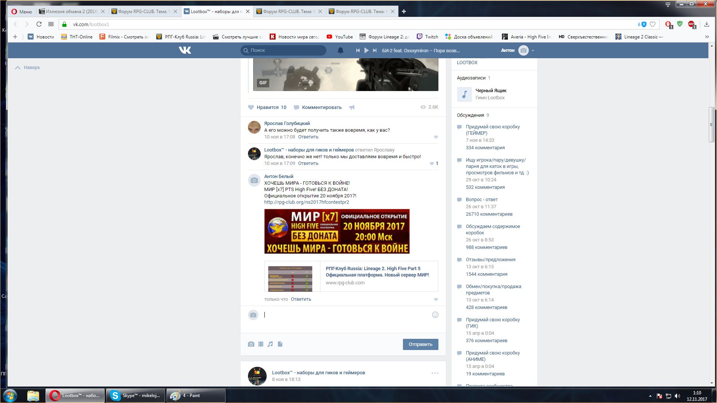Open the rpg-club.org contest link
This screenshot has height=403, width=717.
click(x=306, y=202)
